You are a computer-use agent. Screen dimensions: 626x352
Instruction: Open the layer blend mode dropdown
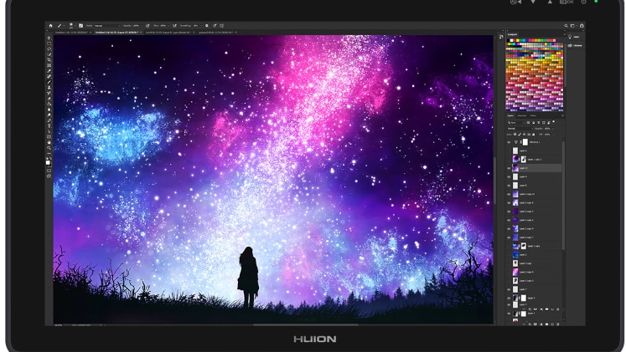click(520, 129)
